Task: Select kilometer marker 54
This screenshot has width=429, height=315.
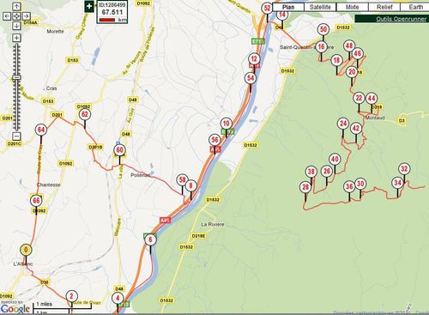Action: [x=251, y=78]
